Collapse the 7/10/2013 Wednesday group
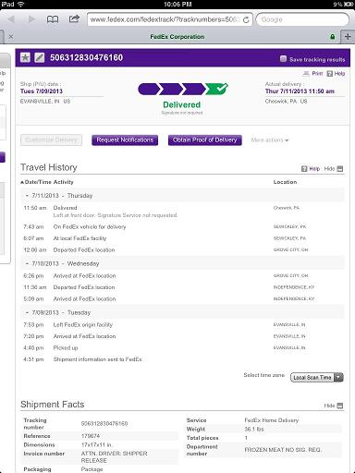 pos(28,264)
